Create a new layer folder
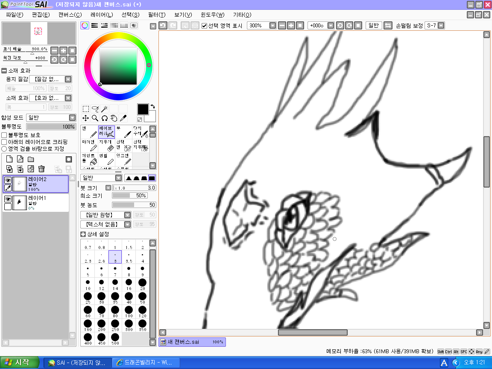Viewport: 492px width, 369px height. (x=31, y=159)
